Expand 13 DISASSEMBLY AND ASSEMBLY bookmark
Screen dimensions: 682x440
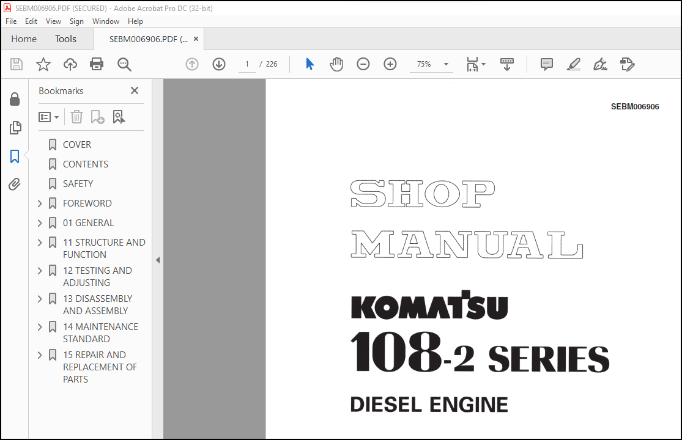pos(40,299)
